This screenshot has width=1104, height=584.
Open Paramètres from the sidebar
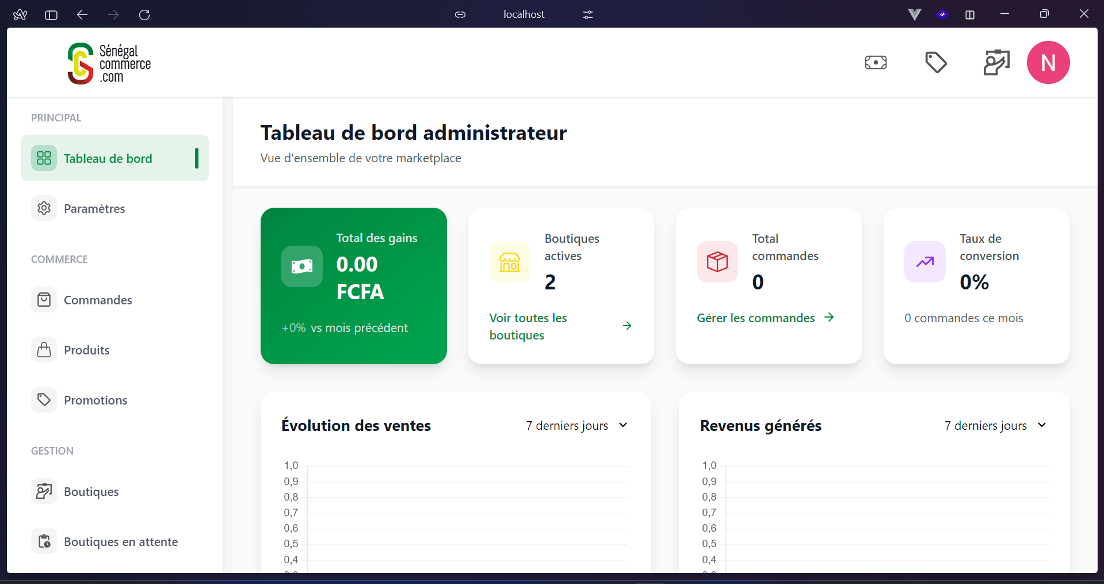pos(94,208)
